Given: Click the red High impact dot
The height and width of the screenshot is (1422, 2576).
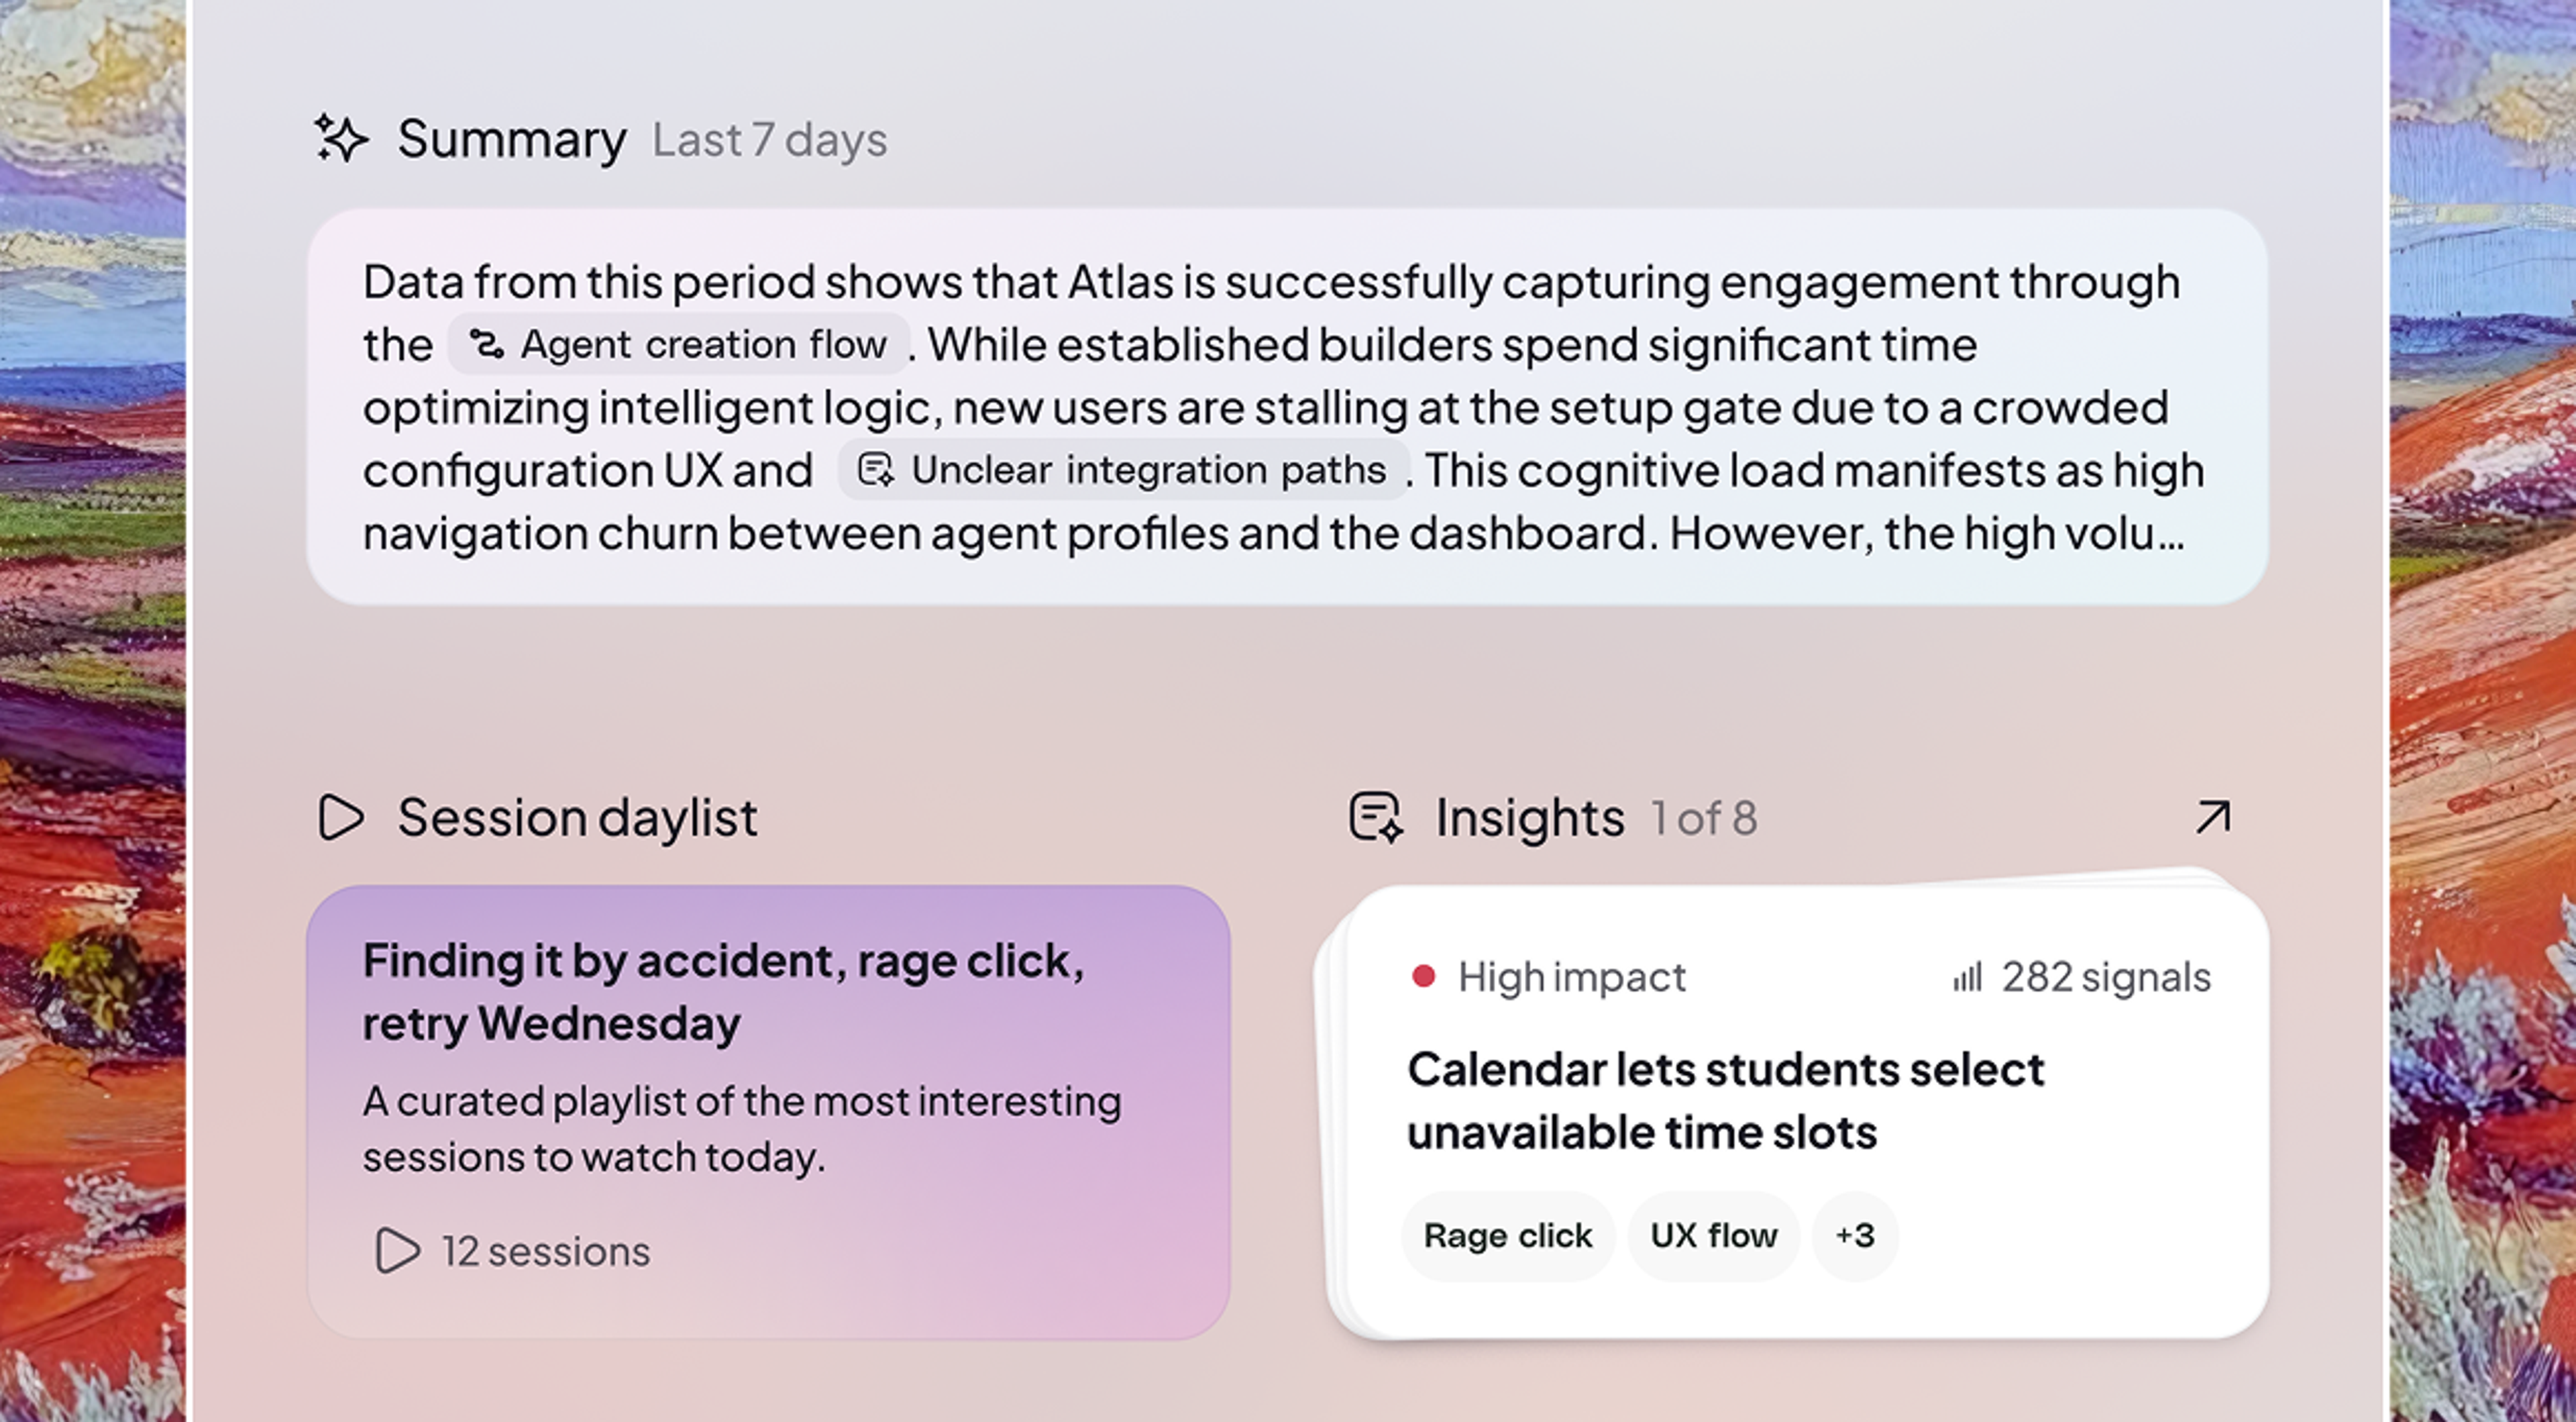Looking at the screenshot, I should coord(1423,976).
